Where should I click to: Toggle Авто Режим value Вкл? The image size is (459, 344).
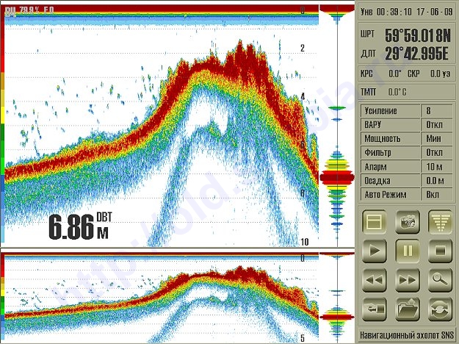(x=438, y=195)
